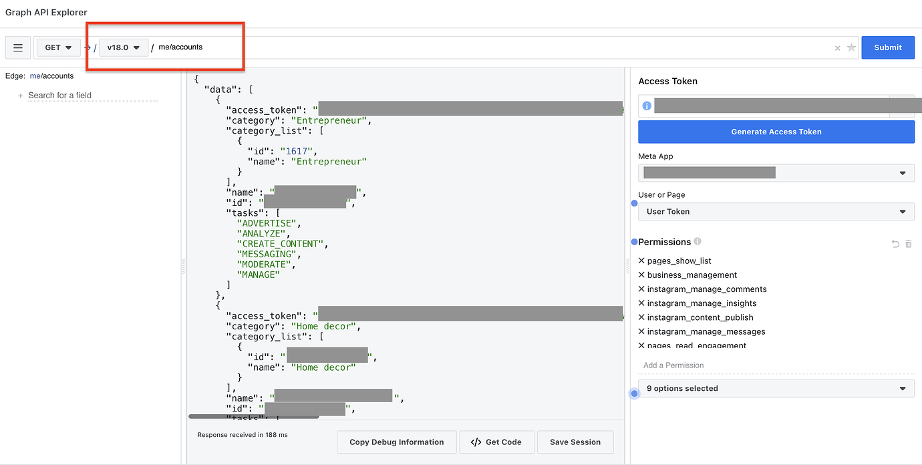Click the revert icon in Permissions header
The width and height of the screenshot is (922, 465).
[x=895, y=244]
